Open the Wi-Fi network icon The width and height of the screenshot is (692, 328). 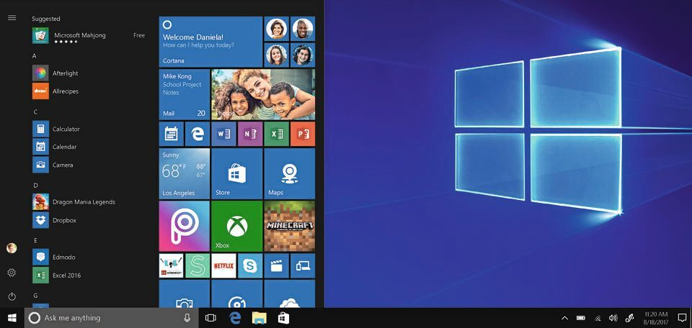598,318
